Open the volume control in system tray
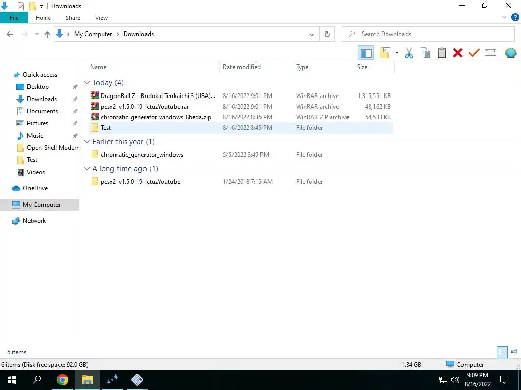This screenshot has width=521, height=390. tap(455, 380)
